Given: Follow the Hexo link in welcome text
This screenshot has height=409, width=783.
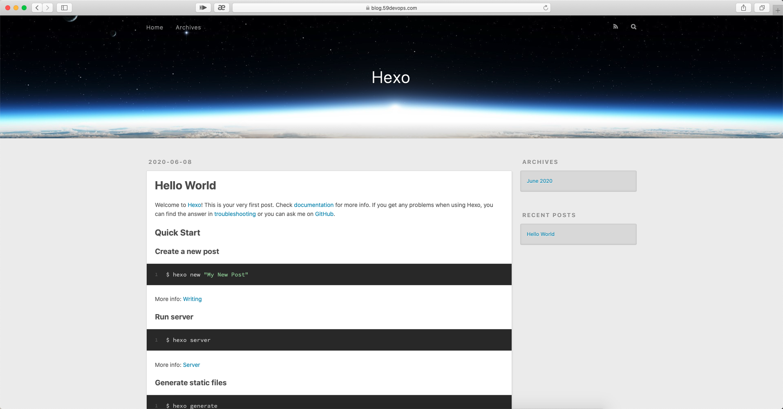Looking at the screenshot, I should [194, 205].
